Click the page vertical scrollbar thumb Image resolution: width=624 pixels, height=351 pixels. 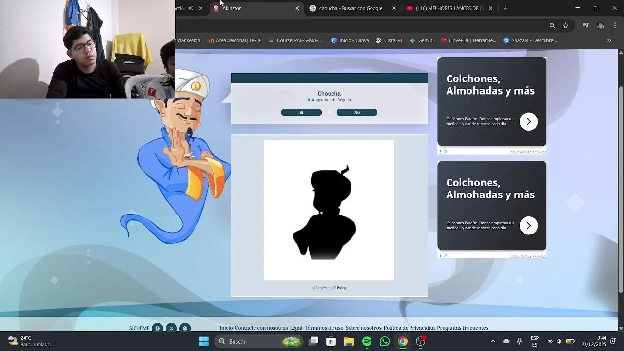tap(621, 189)
